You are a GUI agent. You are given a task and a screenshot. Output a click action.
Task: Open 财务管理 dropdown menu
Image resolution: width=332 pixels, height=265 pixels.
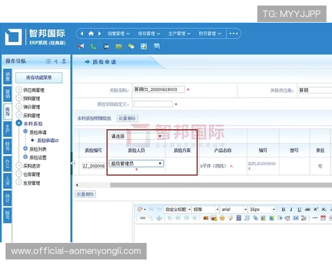coord(210,34)
